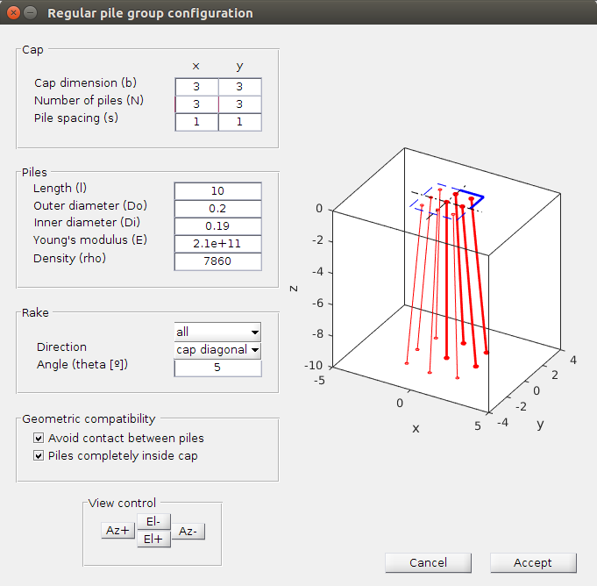
Task: Toggle Avoid contact between piles checkbox
Action: tap(39, 438)
